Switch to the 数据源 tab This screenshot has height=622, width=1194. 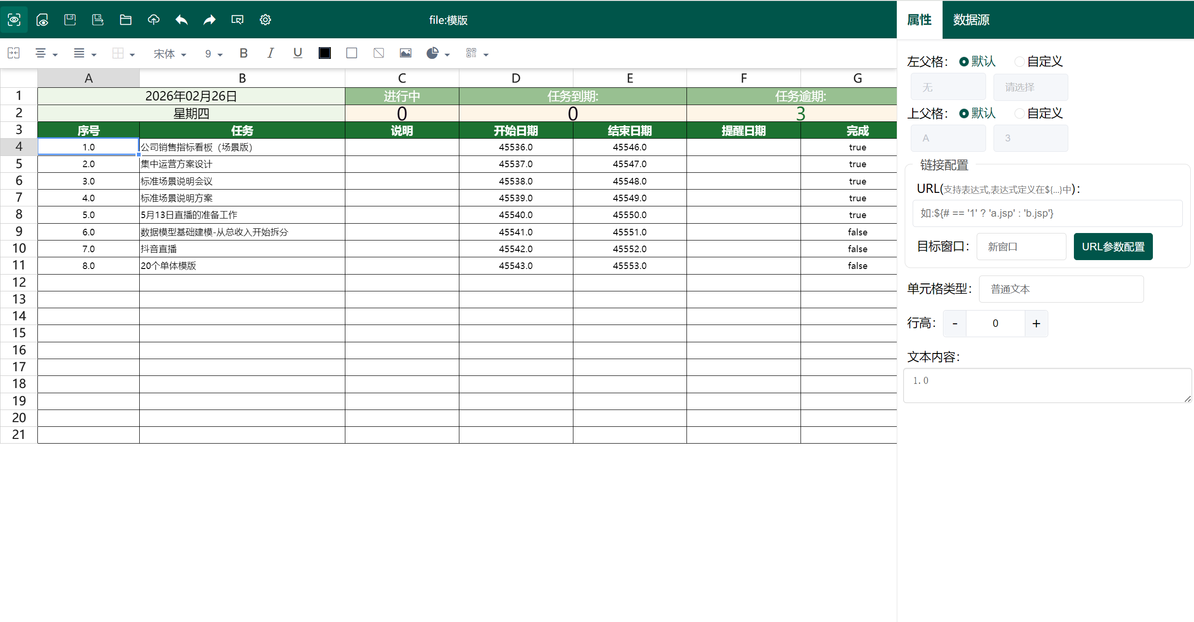971,20
